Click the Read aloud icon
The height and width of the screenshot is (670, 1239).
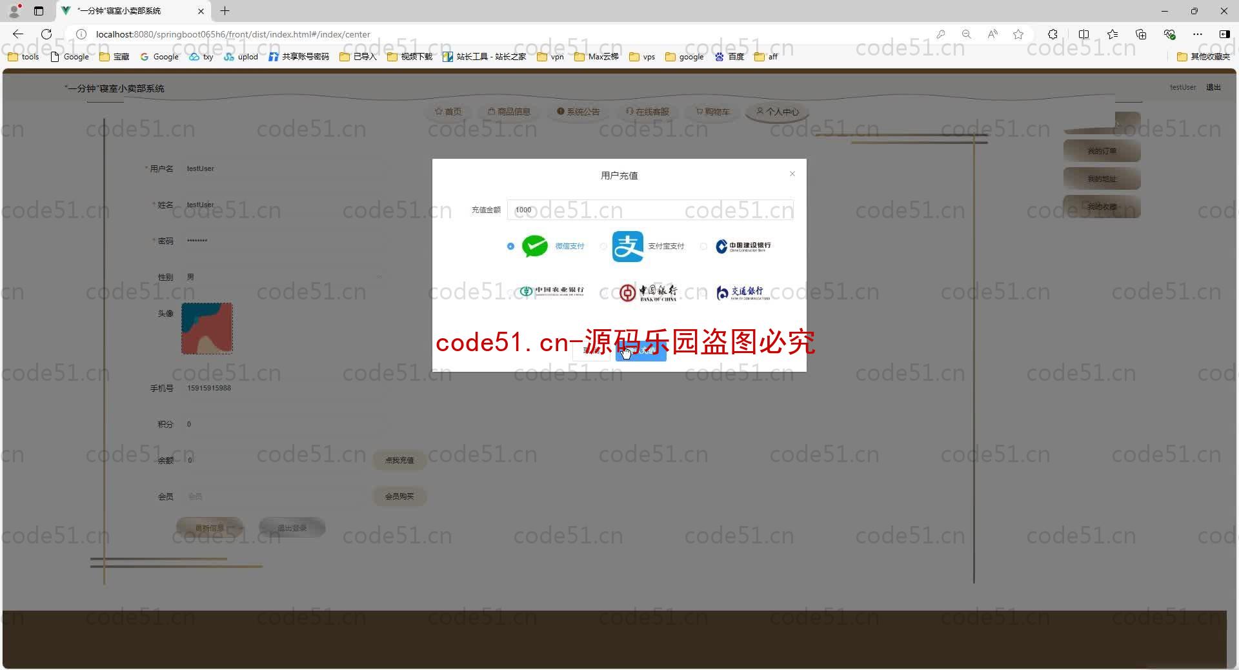pyautogui.click(x=992, y=34)
